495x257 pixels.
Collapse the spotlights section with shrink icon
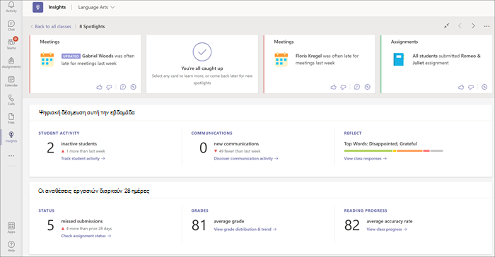(446, 26)
